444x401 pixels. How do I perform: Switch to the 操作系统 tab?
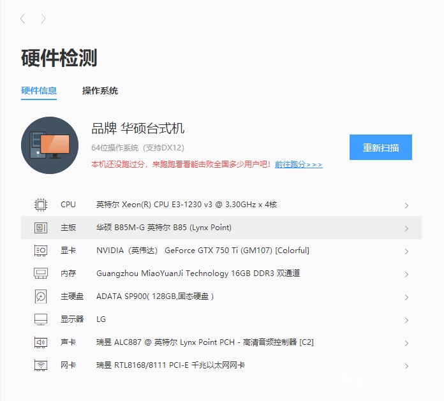100,91
